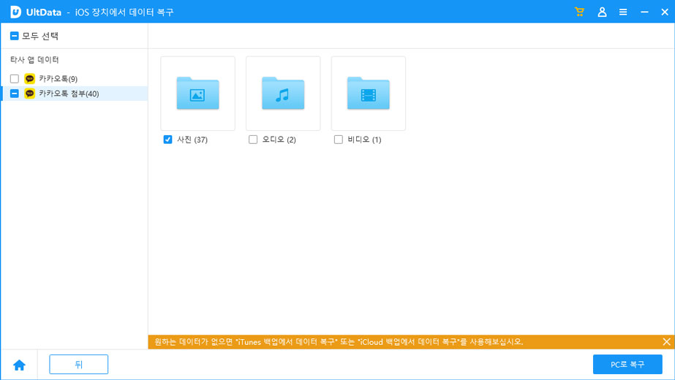Open the user account icon
Viewport: 675px width, 380px height.
point(602,12)
